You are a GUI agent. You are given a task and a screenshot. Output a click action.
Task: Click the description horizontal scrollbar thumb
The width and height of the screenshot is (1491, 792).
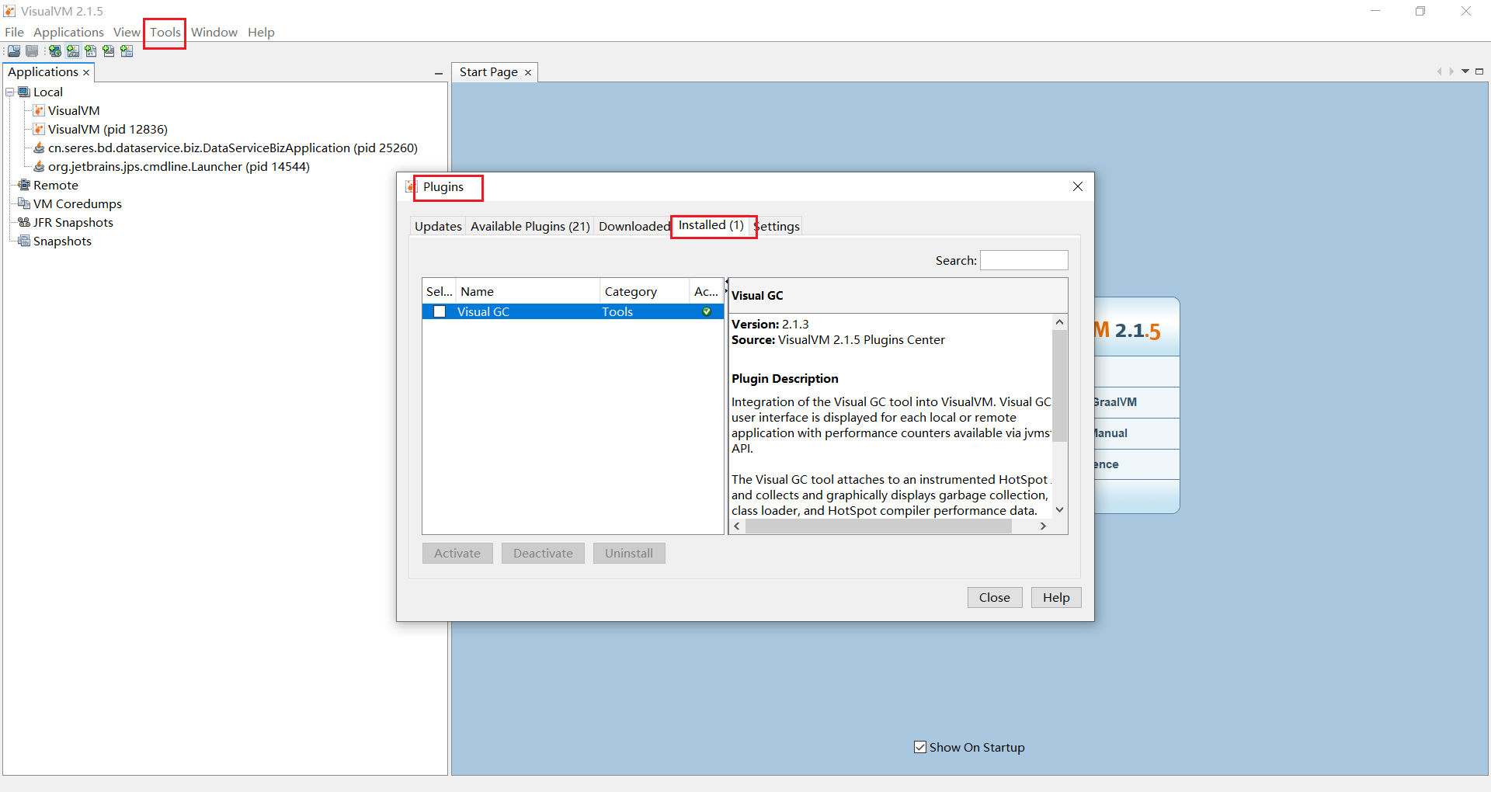click(x=878, y=526)
